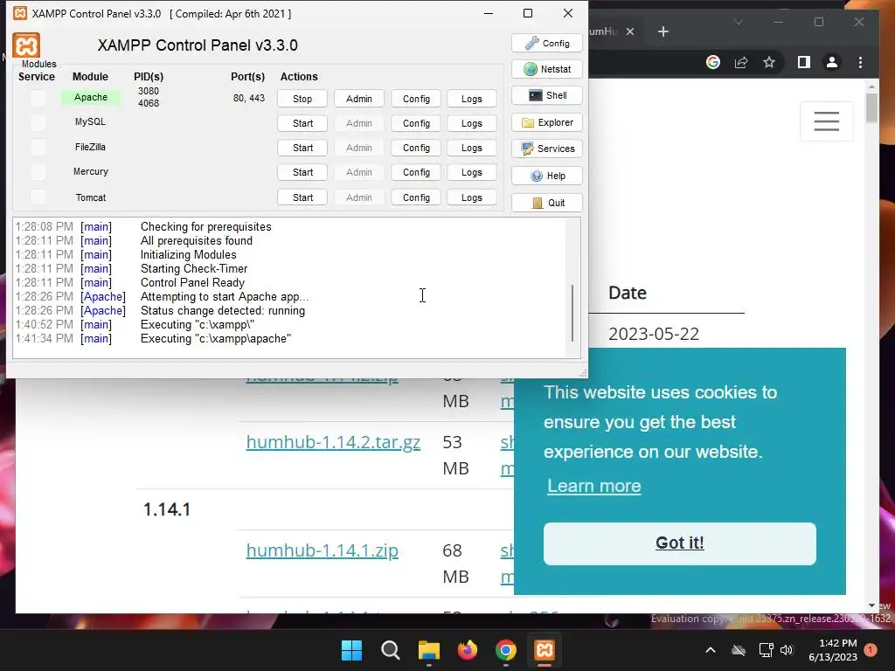Viewport: 895px width, 671px height.
Task: Open Netstat from XAMPP side panel
Action: point(547,69)
